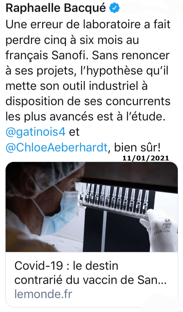Click the Covid-19 article headline text

tap(91, 273)
